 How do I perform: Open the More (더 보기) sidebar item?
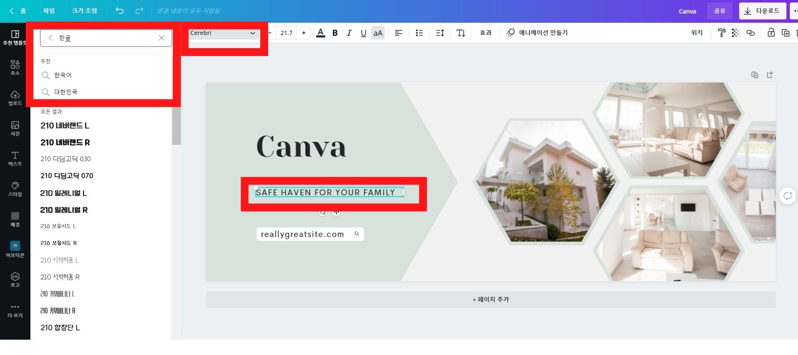pos(15,311)
